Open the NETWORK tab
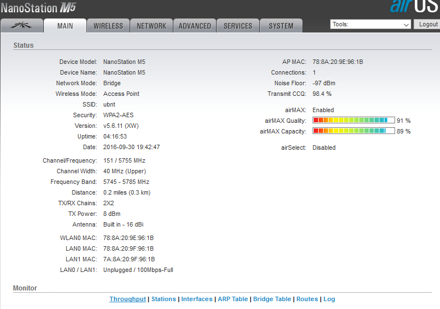 click(152, 26)
